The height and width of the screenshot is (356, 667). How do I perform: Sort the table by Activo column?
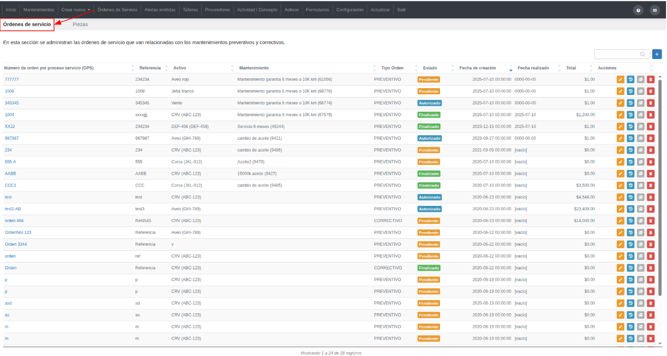point(180,68)
